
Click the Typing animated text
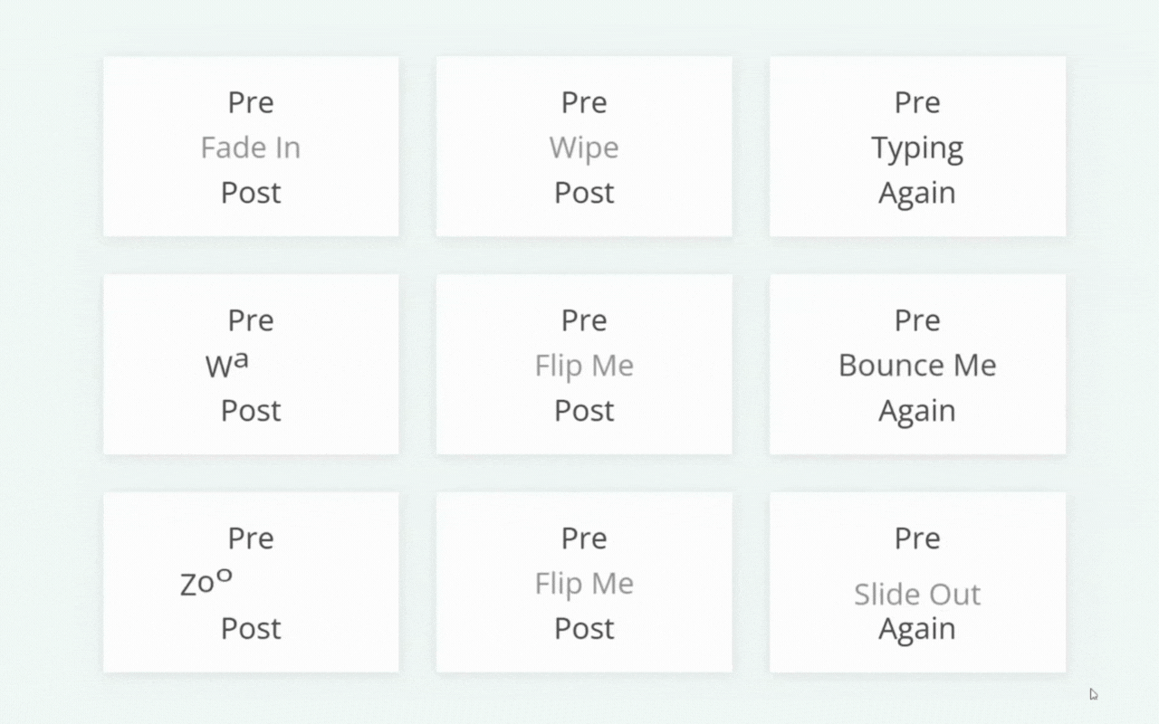(917, 149)
